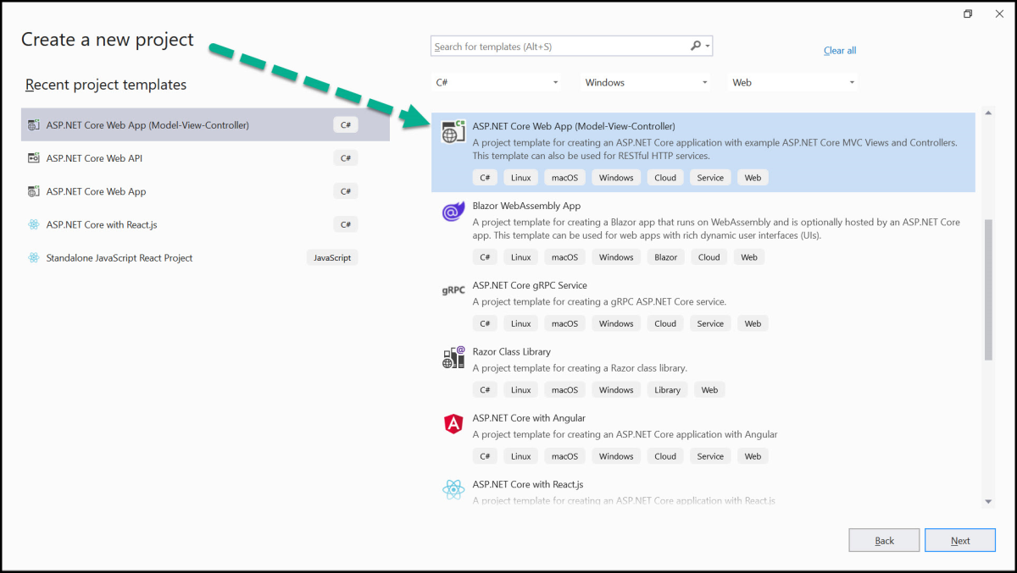The height and width of the screenshot is (573, 1017).
Task: Click the search magnifier icon
Action: pyautogui.click(x=696, y=47)
